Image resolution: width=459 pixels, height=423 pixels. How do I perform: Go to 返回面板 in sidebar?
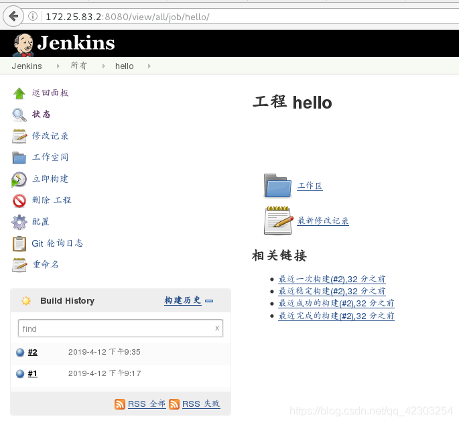(50, 93)
